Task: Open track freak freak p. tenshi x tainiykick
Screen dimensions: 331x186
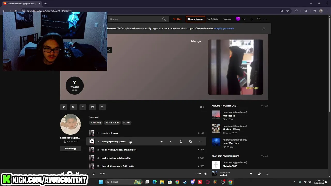Action: (x=119, y=150)
